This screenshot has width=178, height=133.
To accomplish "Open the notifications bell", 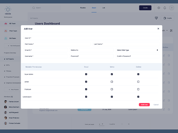I will pyautogui.click(x=165, y=8).
